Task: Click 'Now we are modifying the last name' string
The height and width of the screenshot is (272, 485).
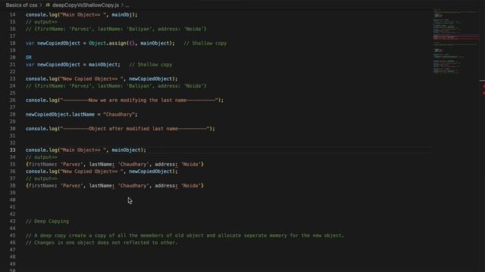Action: tap(140, 100)
